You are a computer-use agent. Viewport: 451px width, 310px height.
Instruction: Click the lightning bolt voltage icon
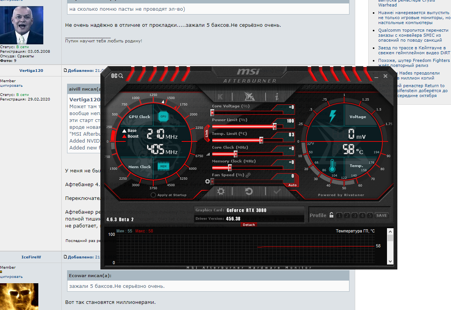coord(333,116)
